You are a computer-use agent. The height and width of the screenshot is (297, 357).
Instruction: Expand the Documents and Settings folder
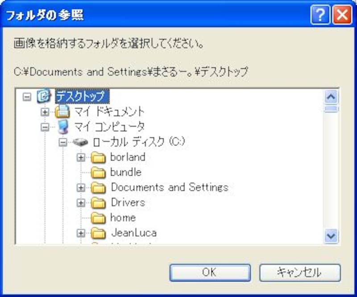click(x=81, y=187)
